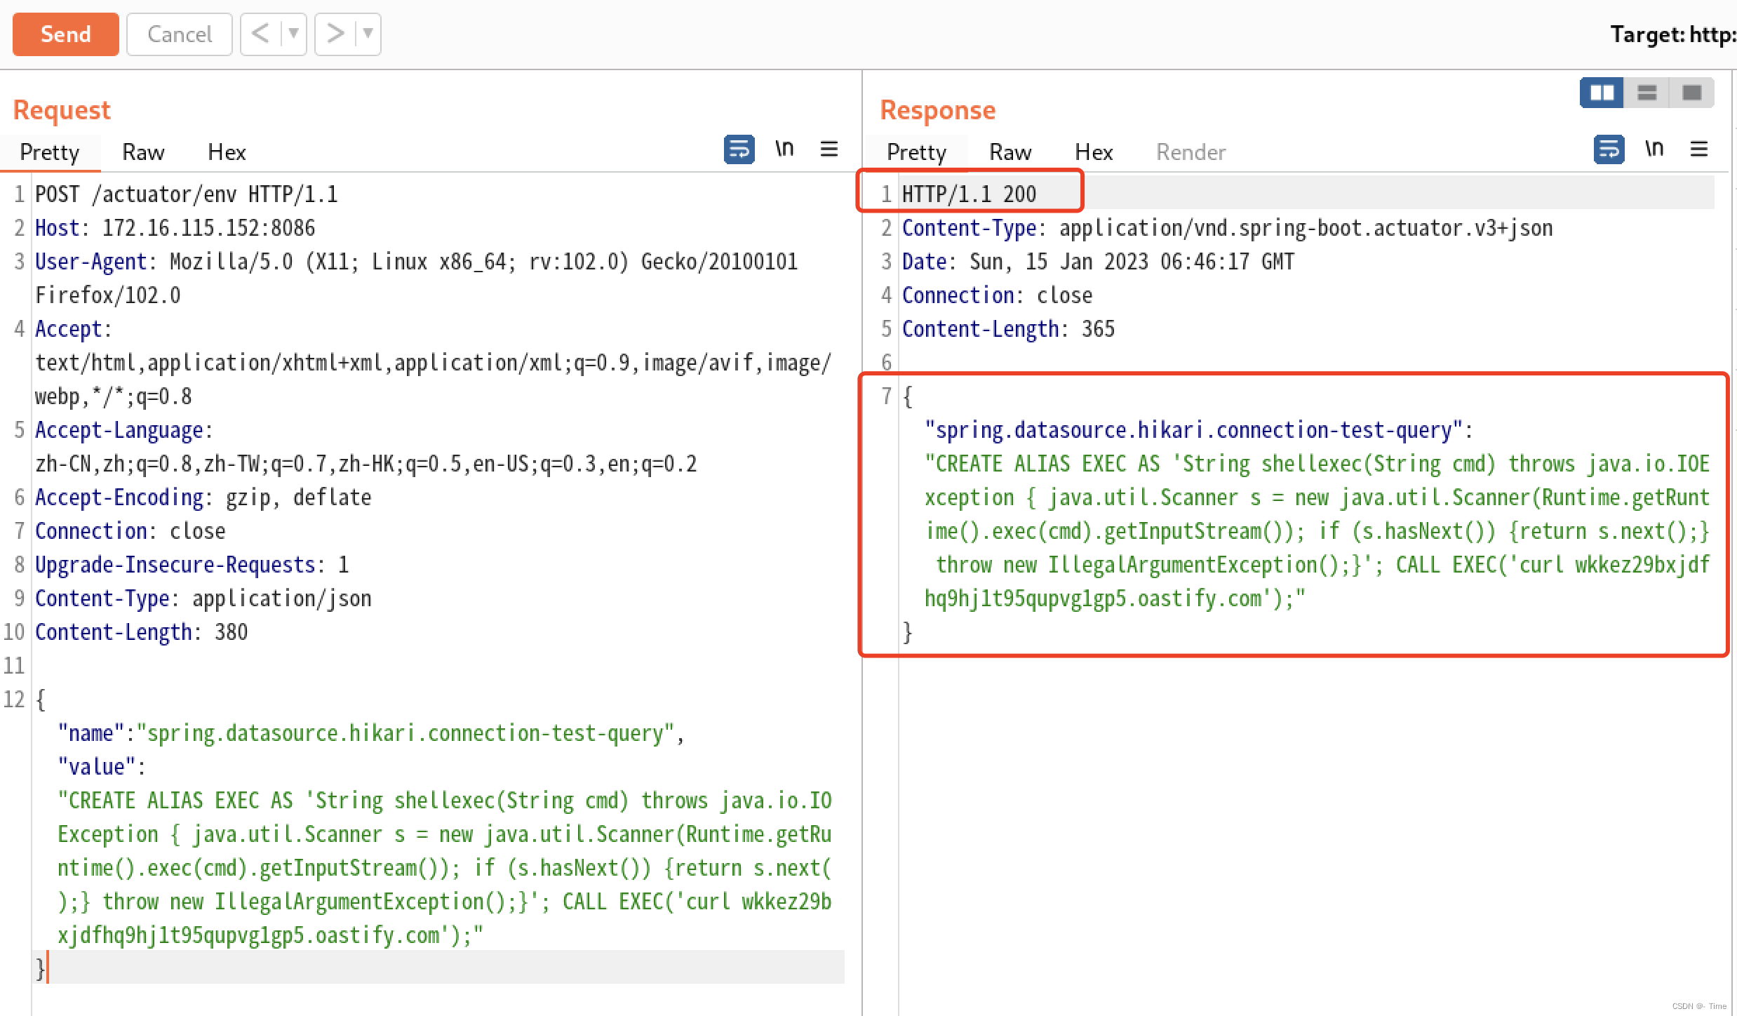The height and width of the screenshot is (1016, 1737).
Task: Click the Accept-Language header name in request
Action: click(119, 430)
